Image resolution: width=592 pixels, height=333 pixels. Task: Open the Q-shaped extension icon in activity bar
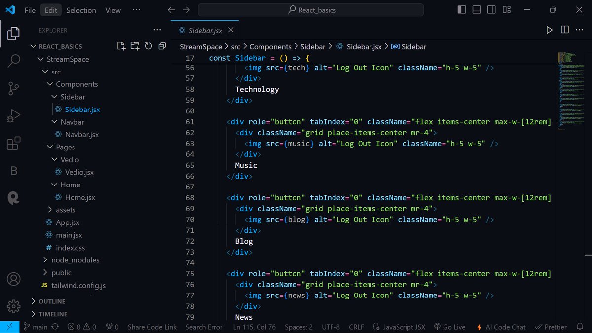tap(13, 198)
